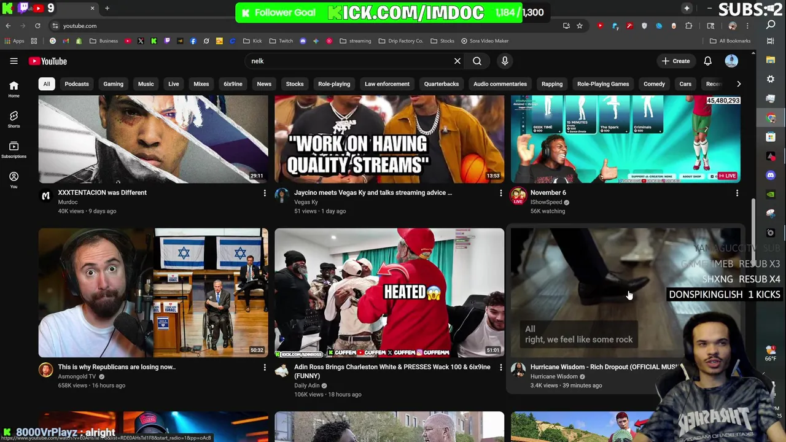The height and width of the screenshot is (442, 786).
Task: Open options menu for Asmongold Republicans video
Action: click(265, 367)
